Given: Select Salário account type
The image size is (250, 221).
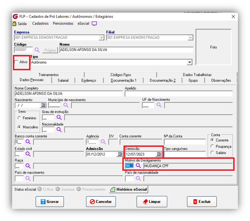Looking at the screenshot, I should [x=212, y=153].
